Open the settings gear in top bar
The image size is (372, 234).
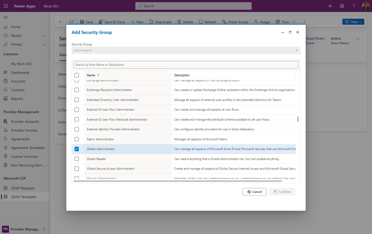tap(342, 6)
